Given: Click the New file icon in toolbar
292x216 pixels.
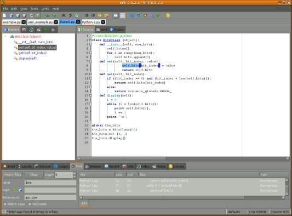Looking at the screenshot, I should 4,15.
